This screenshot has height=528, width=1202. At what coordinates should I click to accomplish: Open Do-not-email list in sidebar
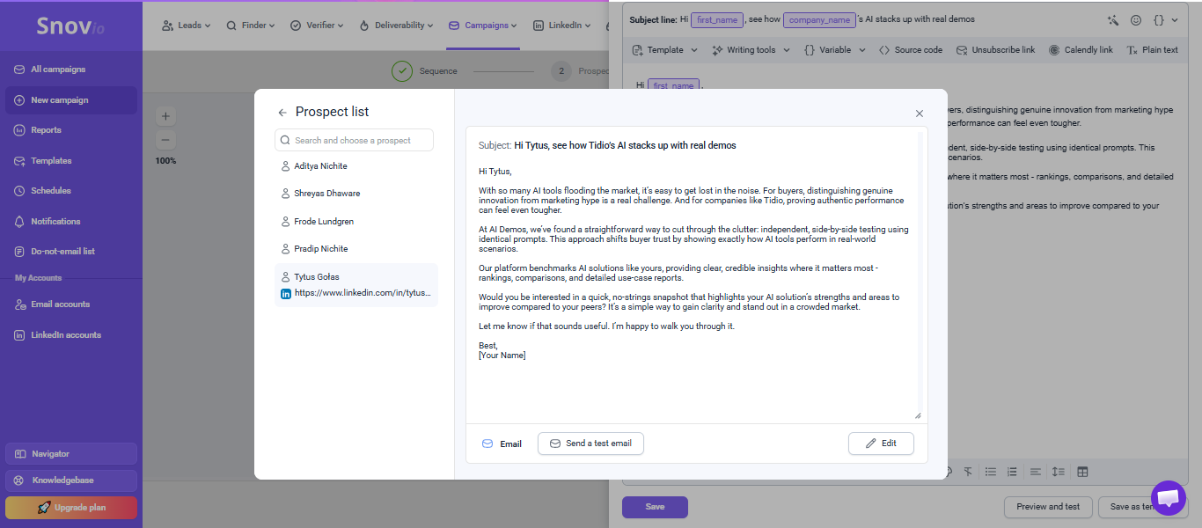71,252
